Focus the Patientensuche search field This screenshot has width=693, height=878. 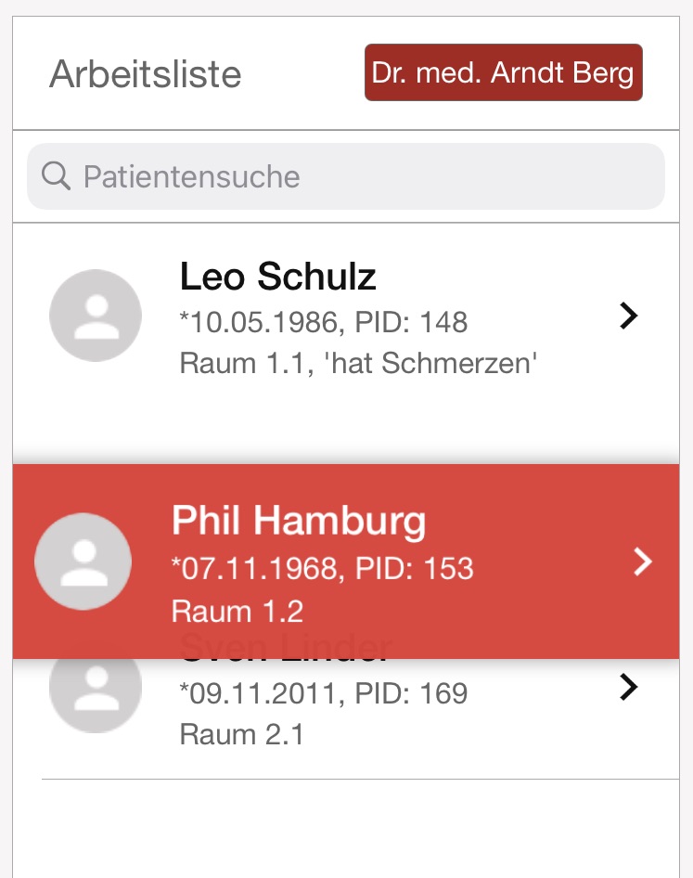coord(346,176)
